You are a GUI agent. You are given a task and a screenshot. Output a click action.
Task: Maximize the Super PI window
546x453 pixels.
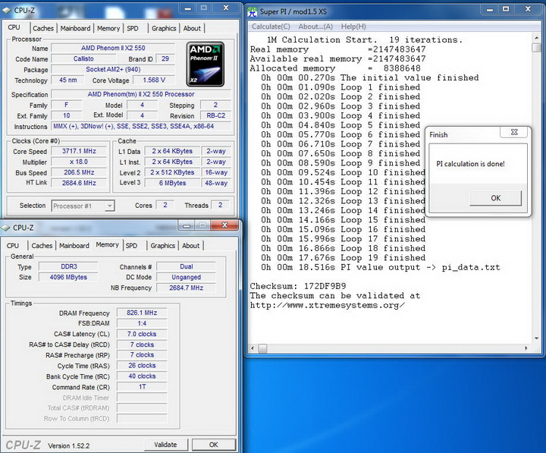[506, 9]
